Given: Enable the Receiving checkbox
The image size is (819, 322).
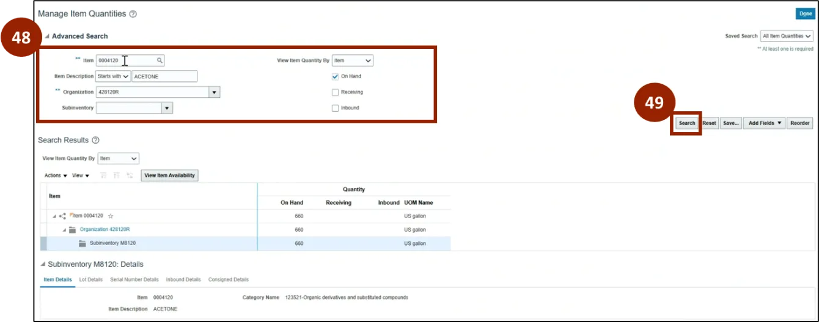Looking at the screenshot, I should pyautogui.click(x=335, y=92).
